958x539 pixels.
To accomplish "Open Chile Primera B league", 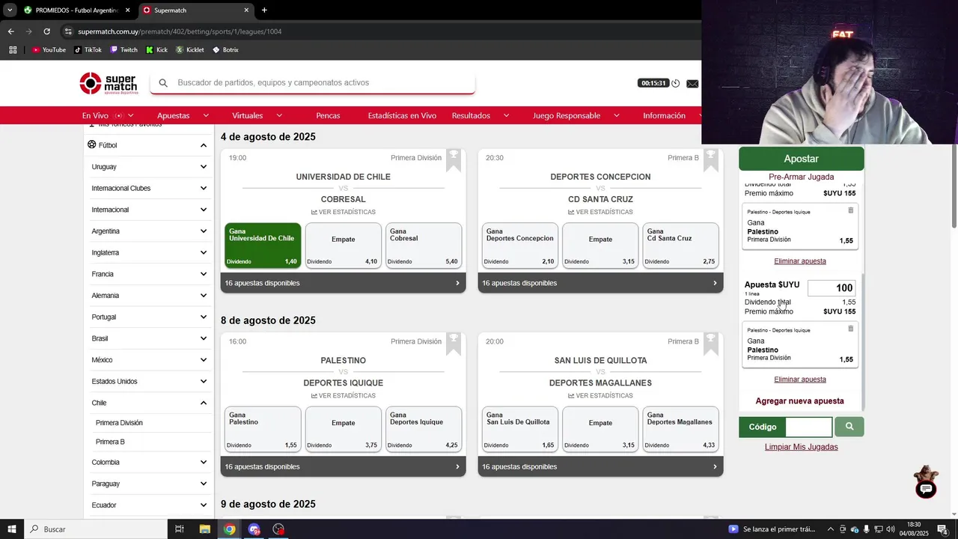I will point(110,442).
